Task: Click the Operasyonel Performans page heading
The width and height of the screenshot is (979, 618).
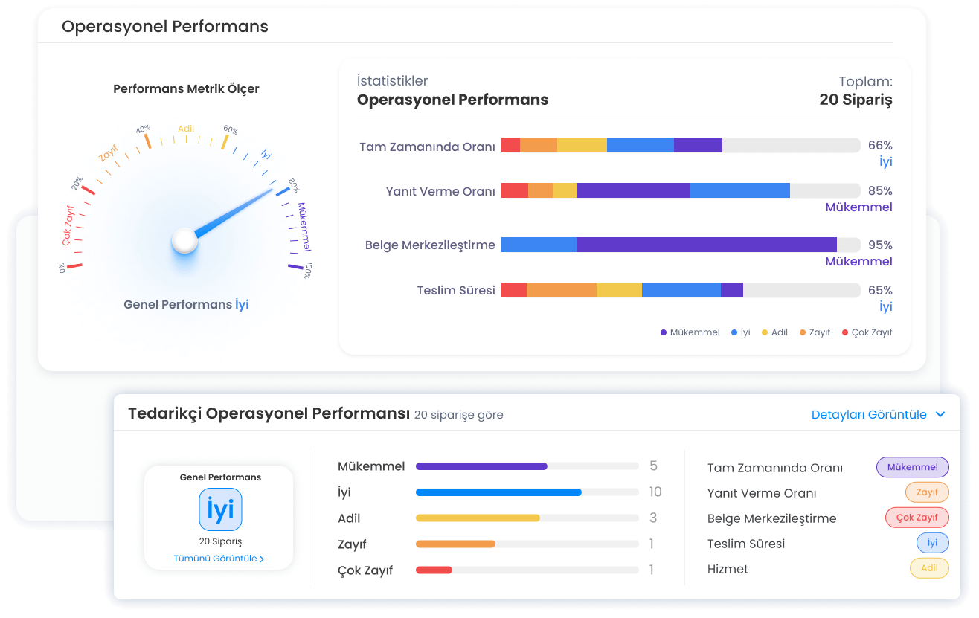Action: pyautogui.click(x=165, y=27)
